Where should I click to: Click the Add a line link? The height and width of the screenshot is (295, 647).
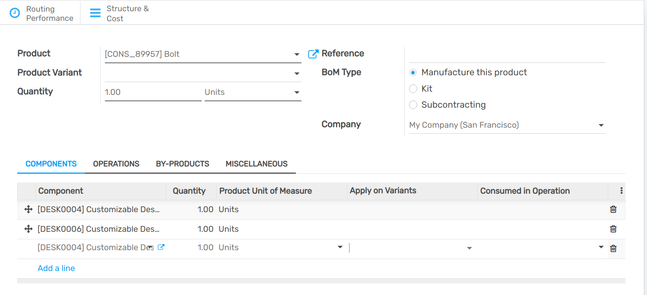(56, 268)
